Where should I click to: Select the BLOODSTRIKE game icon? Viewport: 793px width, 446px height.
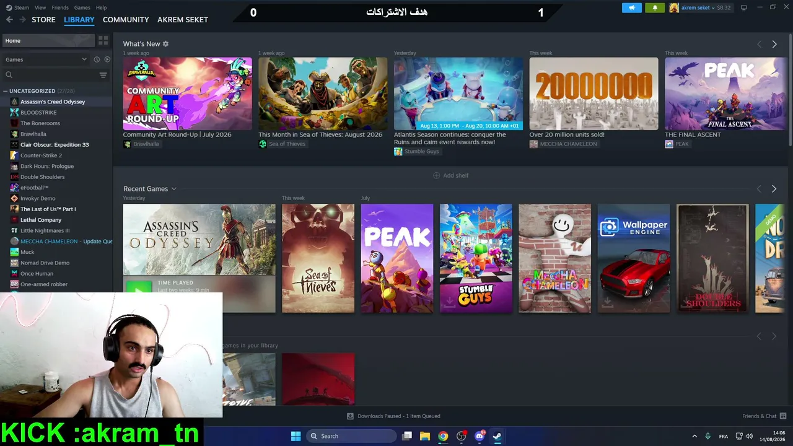[x=14, y=113]
